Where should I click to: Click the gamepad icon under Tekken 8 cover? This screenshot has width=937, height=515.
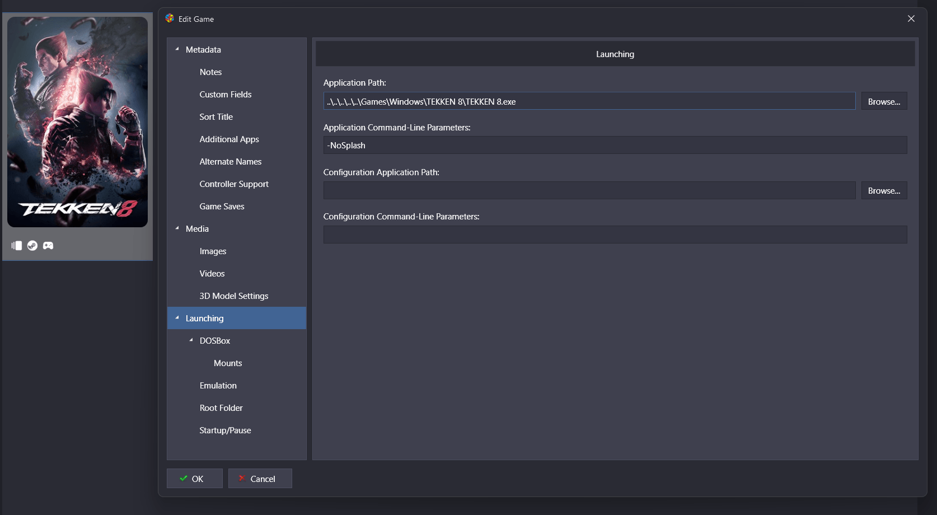pos(48,246)
